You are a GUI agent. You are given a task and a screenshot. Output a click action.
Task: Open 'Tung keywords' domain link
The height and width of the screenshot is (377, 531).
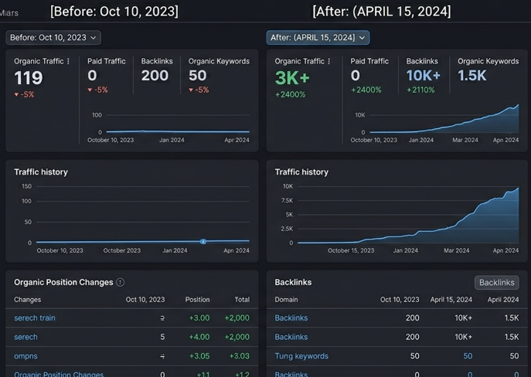point(301,356)
